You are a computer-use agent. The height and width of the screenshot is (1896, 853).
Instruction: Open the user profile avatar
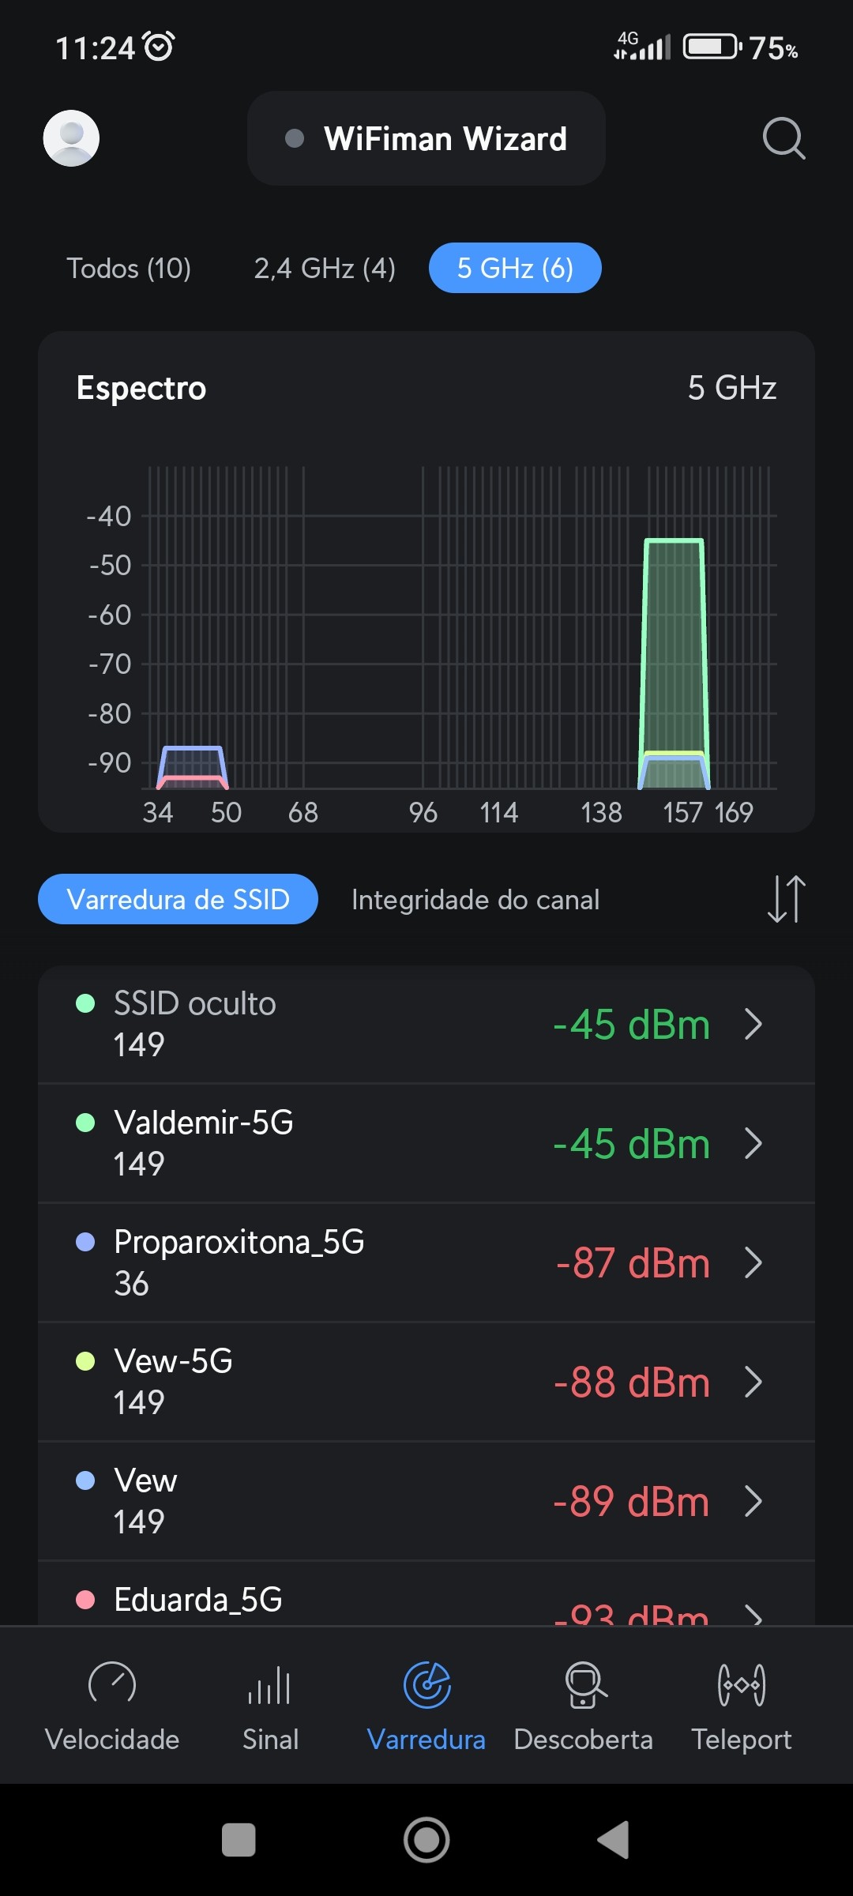pos(71,138)
